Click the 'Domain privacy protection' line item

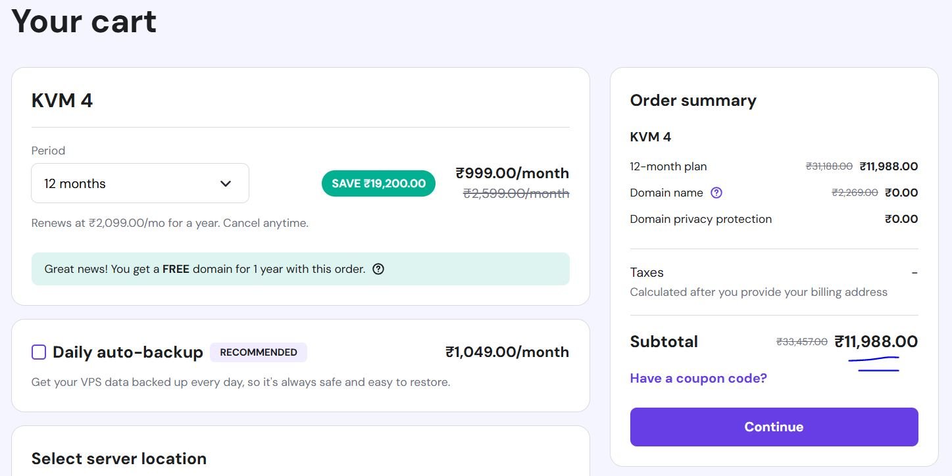point(701,219)
